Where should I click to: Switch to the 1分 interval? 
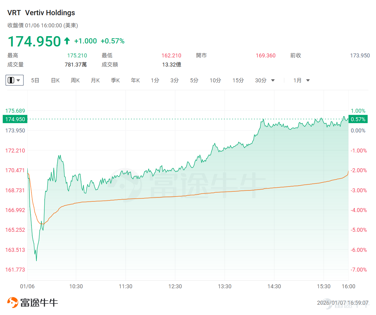[155, 80]
